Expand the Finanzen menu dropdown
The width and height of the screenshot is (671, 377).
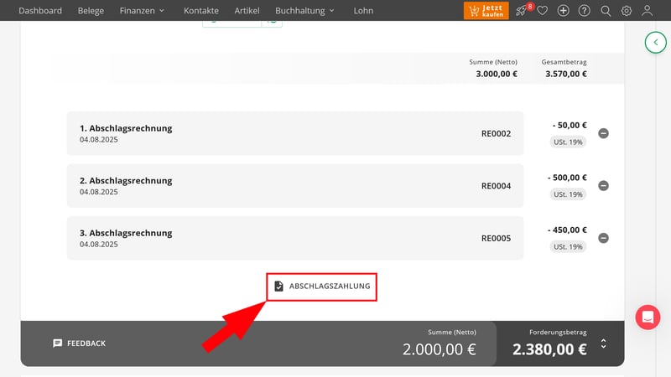point(142,11)
